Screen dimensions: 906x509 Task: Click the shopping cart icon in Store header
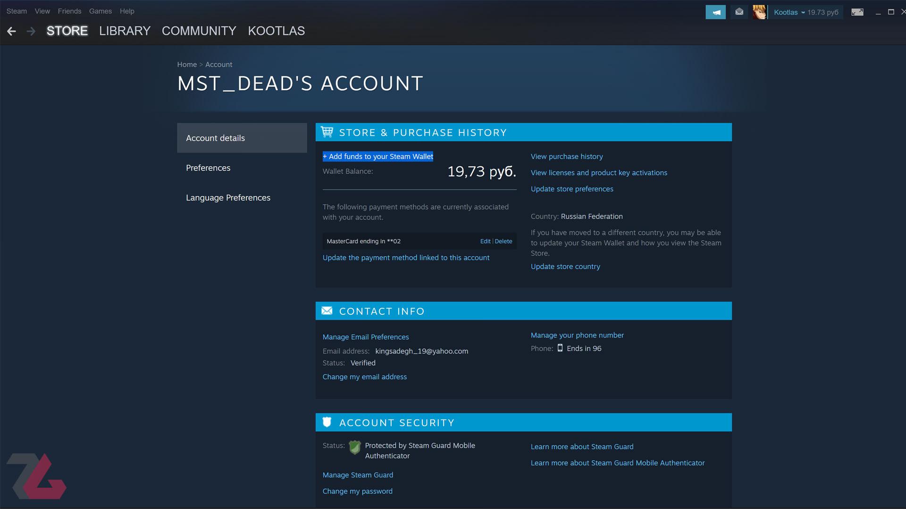(327, 132)
